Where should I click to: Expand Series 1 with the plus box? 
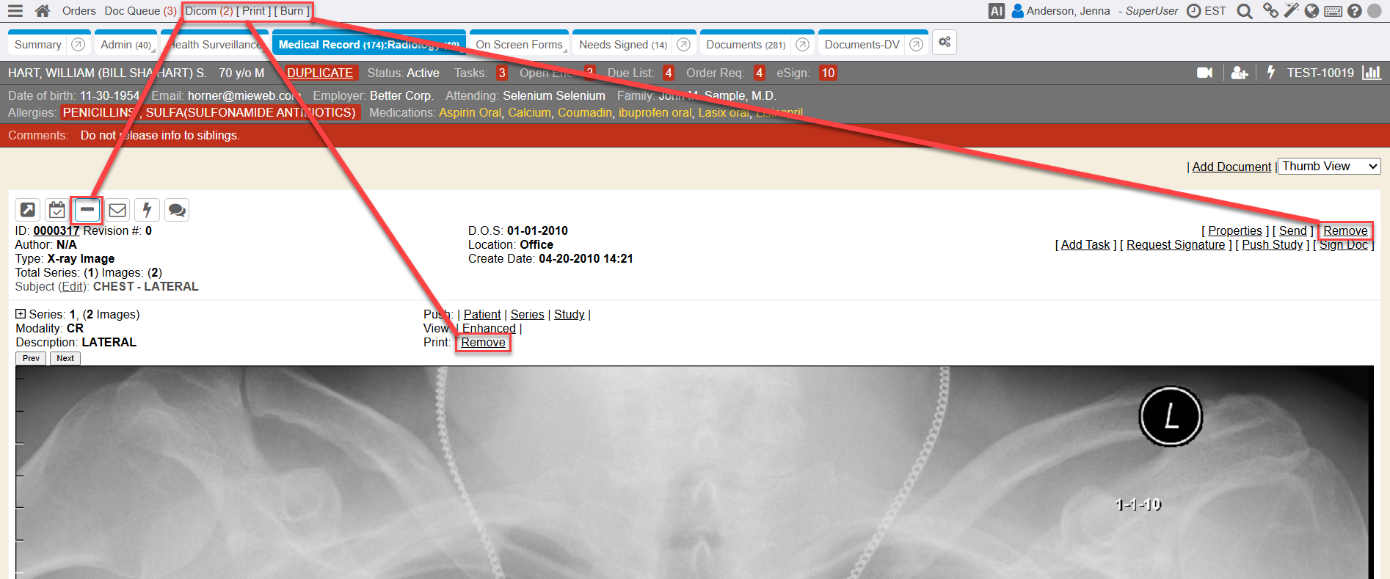[x=21, y=314]
